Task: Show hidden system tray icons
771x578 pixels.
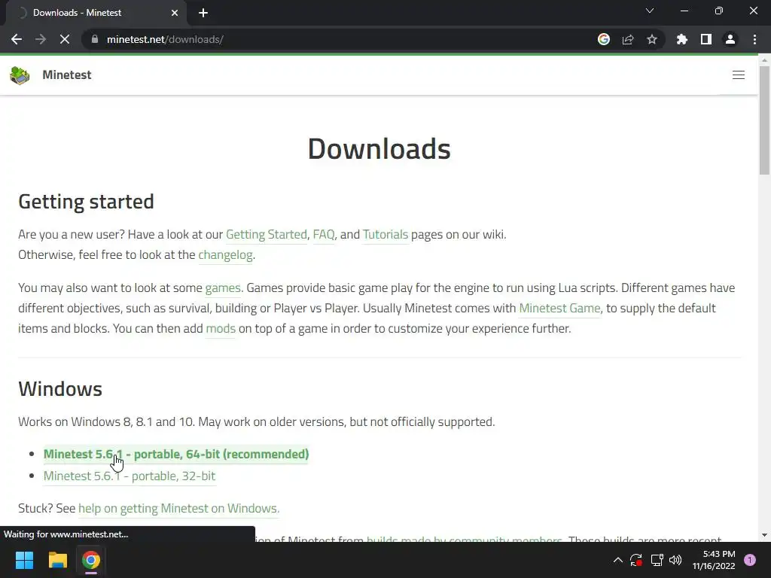Action: 618,560
